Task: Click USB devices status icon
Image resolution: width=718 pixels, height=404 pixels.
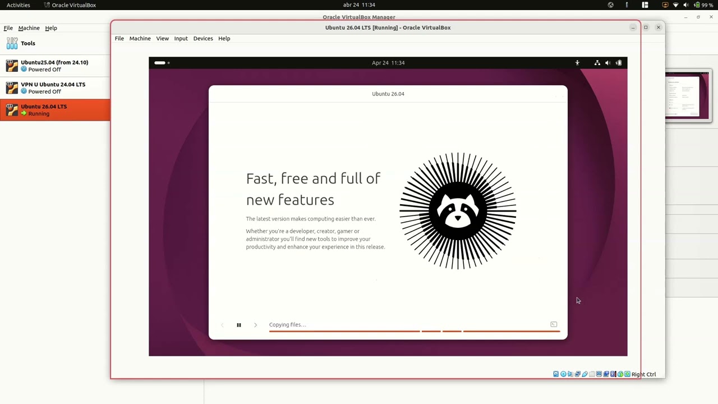Action: (584, 374)
